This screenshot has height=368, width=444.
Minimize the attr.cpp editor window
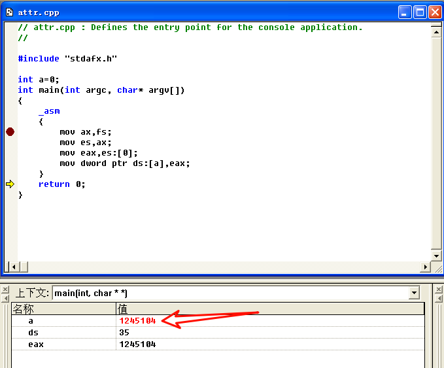(405, 12)
